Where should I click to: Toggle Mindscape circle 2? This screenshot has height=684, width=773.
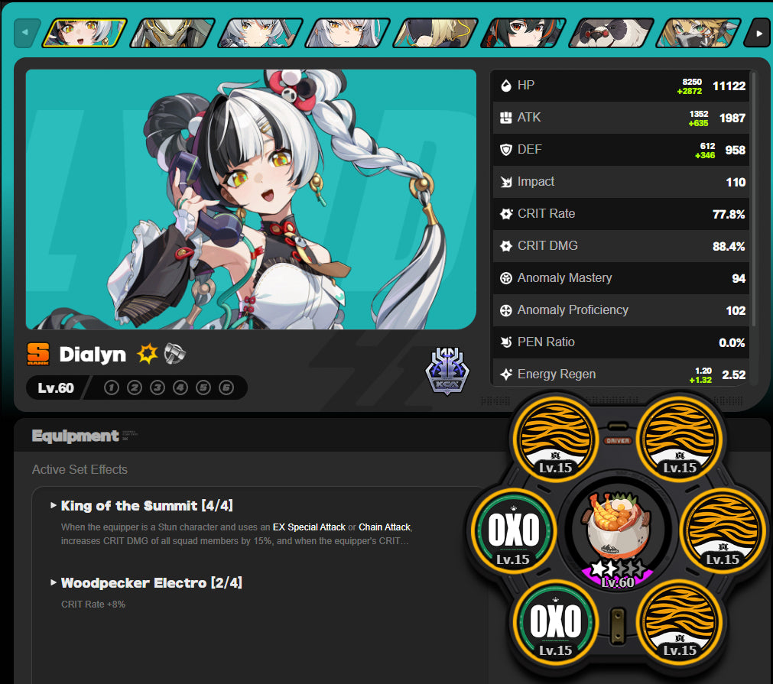coord(135,387)
